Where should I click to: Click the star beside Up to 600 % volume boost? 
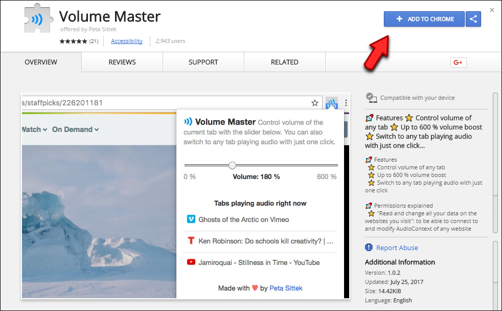[x=371, y=175]
